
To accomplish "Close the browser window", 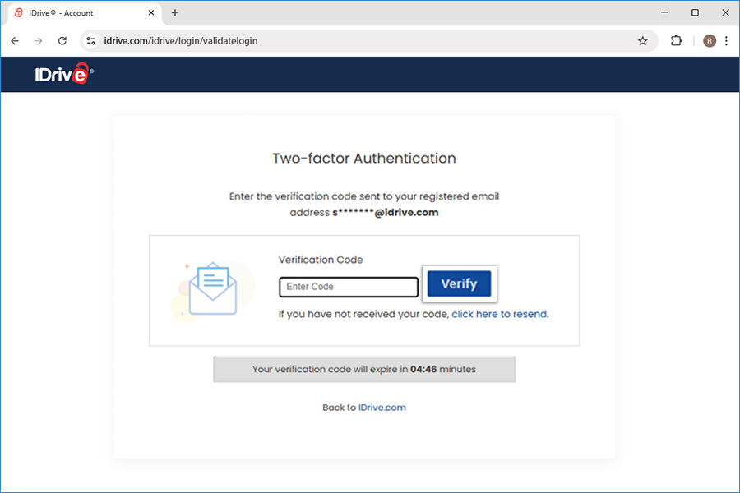I will 725,13.
